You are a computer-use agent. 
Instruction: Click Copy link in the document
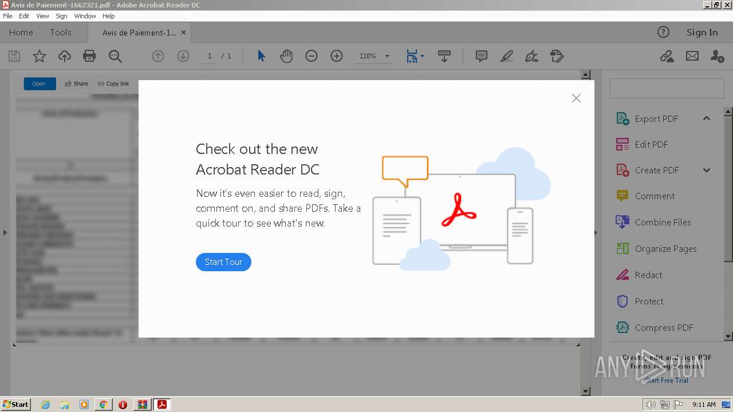(113, 84)
